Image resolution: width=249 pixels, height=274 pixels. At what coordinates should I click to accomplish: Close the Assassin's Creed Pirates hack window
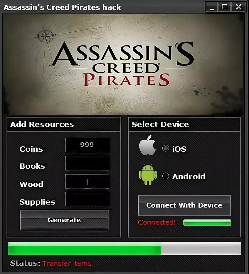[x=238, y=7]
